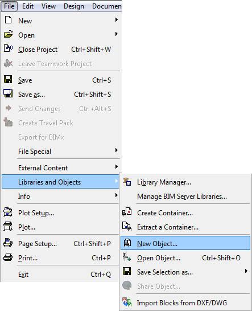Viewport: 252px width, 311px height.
Task: Click the Library Manager building icon
Action: 127,182
